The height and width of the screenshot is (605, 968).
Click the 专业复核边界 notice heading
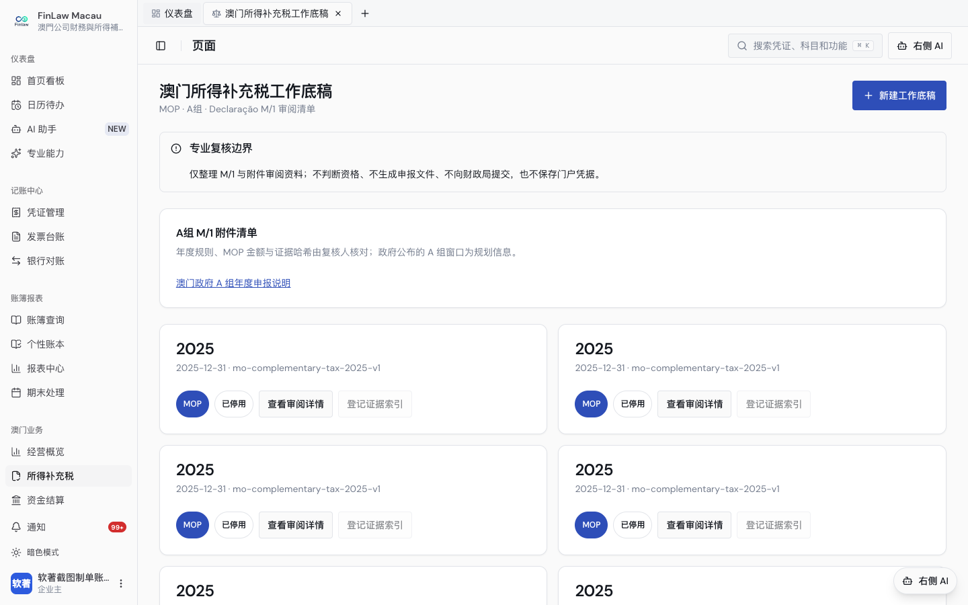click(221, 148)
